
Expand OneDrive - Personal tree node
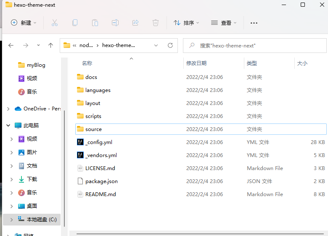click(8, 109)
